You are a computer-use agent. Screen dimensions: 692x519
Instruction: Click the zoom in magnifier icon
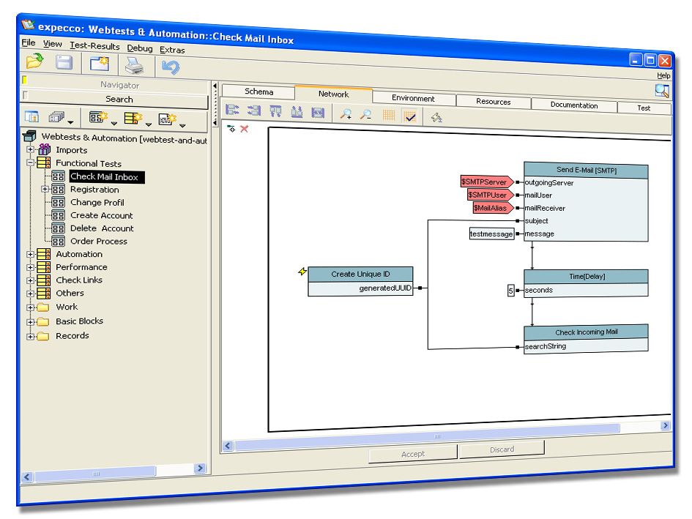point(346,113)
